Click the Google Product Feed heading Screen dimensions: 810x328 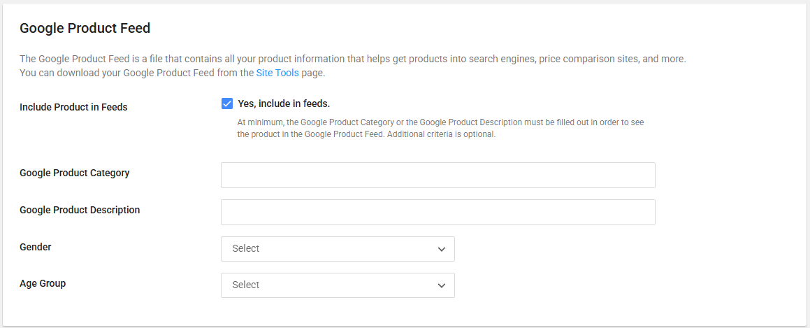[x=85, y=29]
